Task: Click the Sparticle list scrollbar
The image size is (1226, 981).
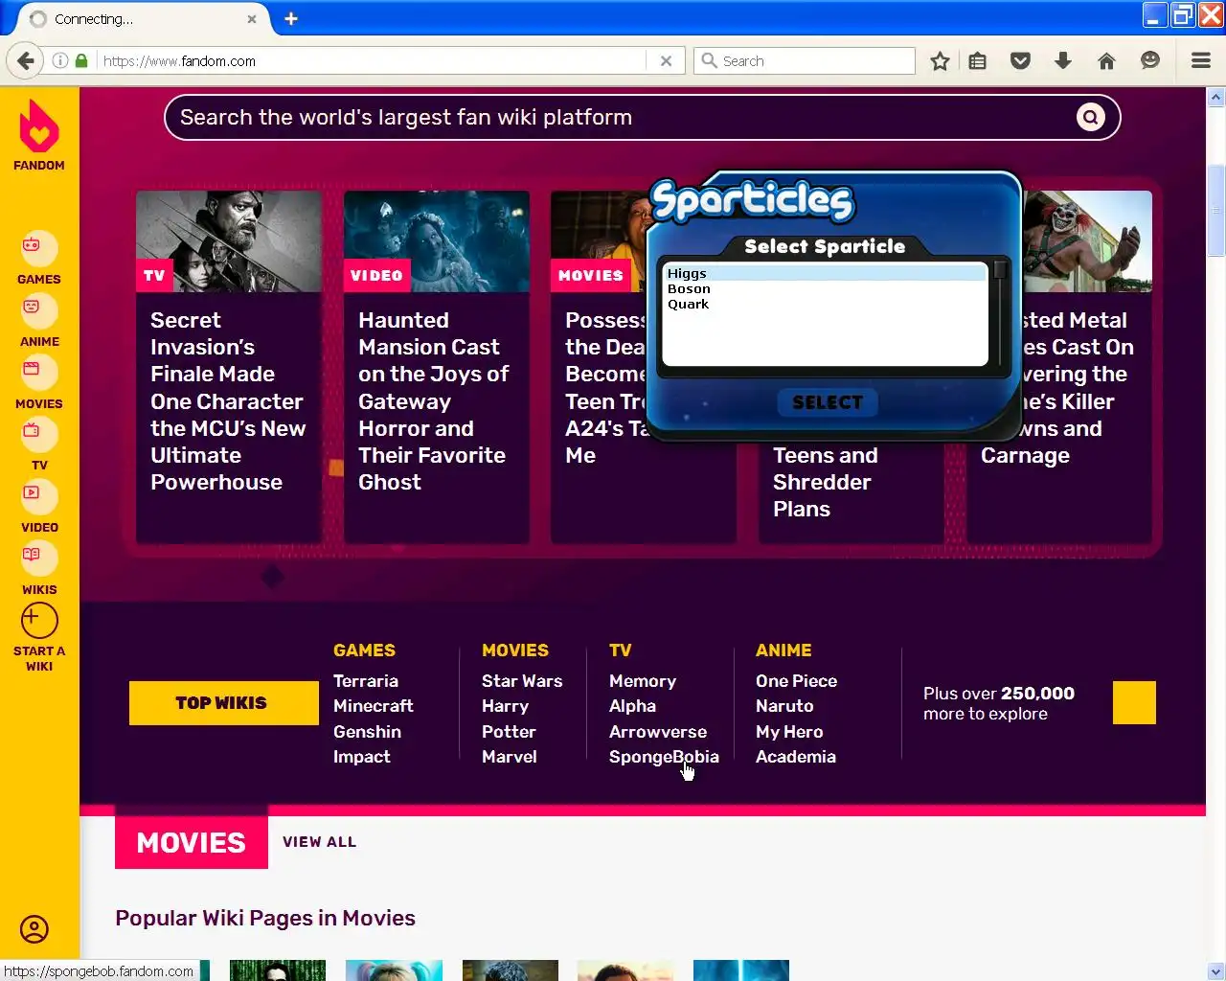Action: pyautogui.click(x=1000, y=314)
